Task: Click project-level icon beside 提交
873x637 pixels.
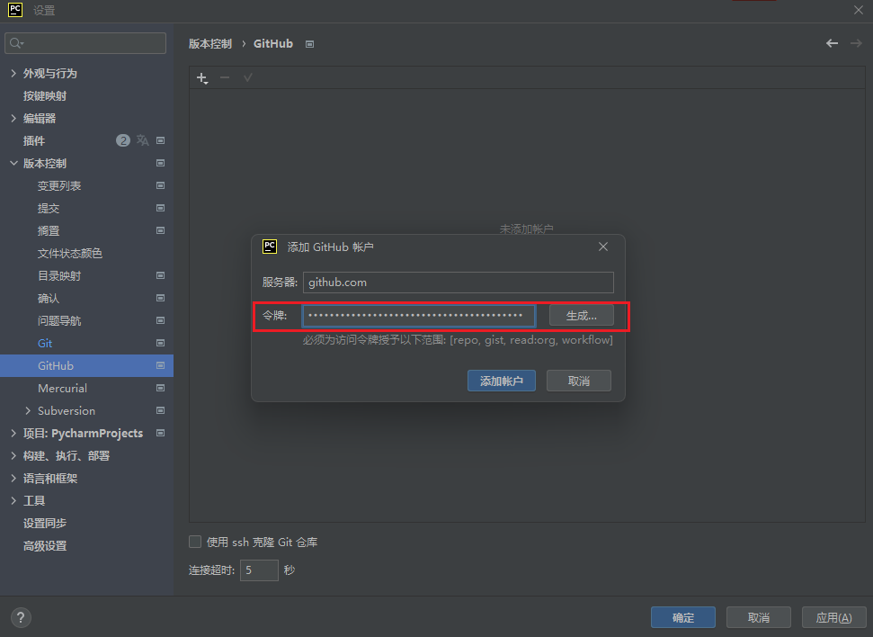Action: (160, 208)
